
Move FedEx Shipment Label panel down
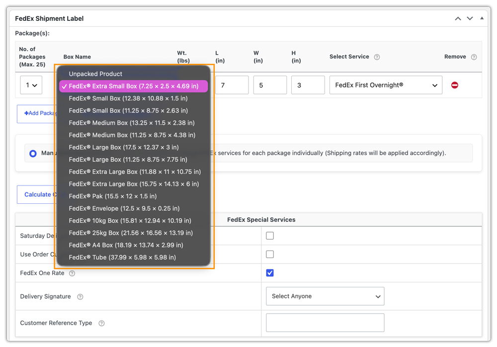click(470, 18)
